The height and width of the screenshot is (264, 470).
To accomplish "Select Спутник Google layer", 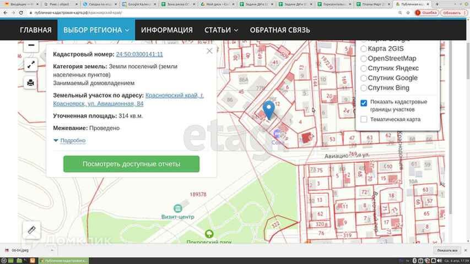I will coord(364,78).
